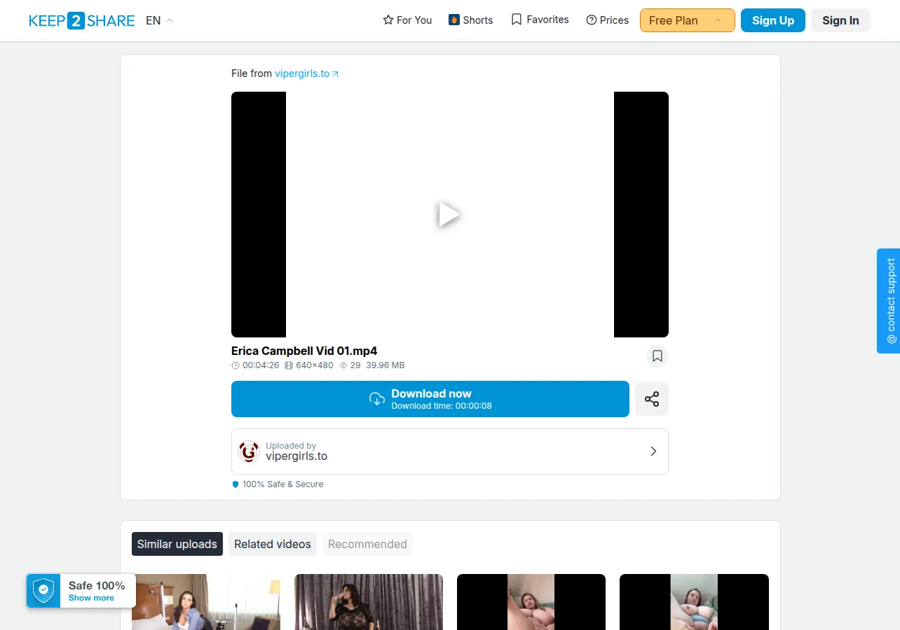Screen dimensions: 900x630
Task: Open the contact support side tab
Action: [x=889, y=301]
